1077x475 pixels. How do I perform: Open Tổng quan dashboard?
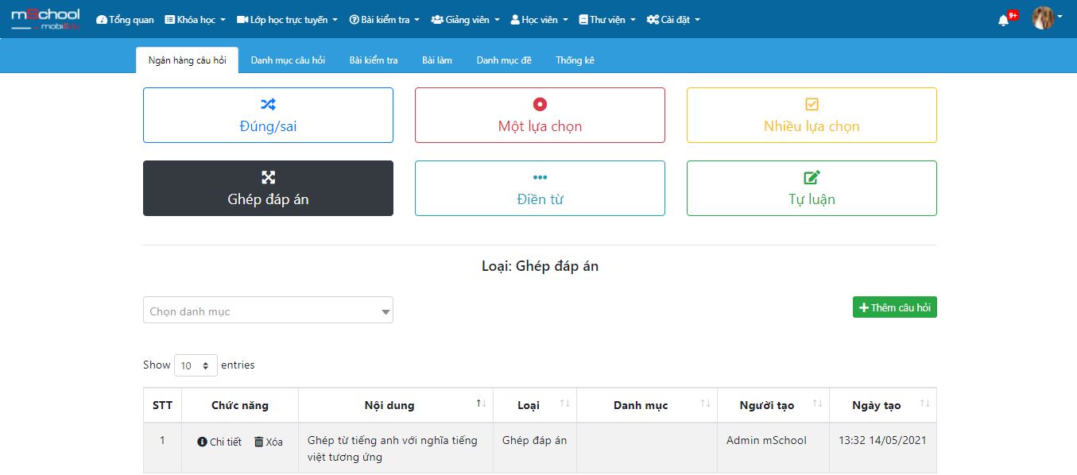pyautogui.click(x=125, y=20)
